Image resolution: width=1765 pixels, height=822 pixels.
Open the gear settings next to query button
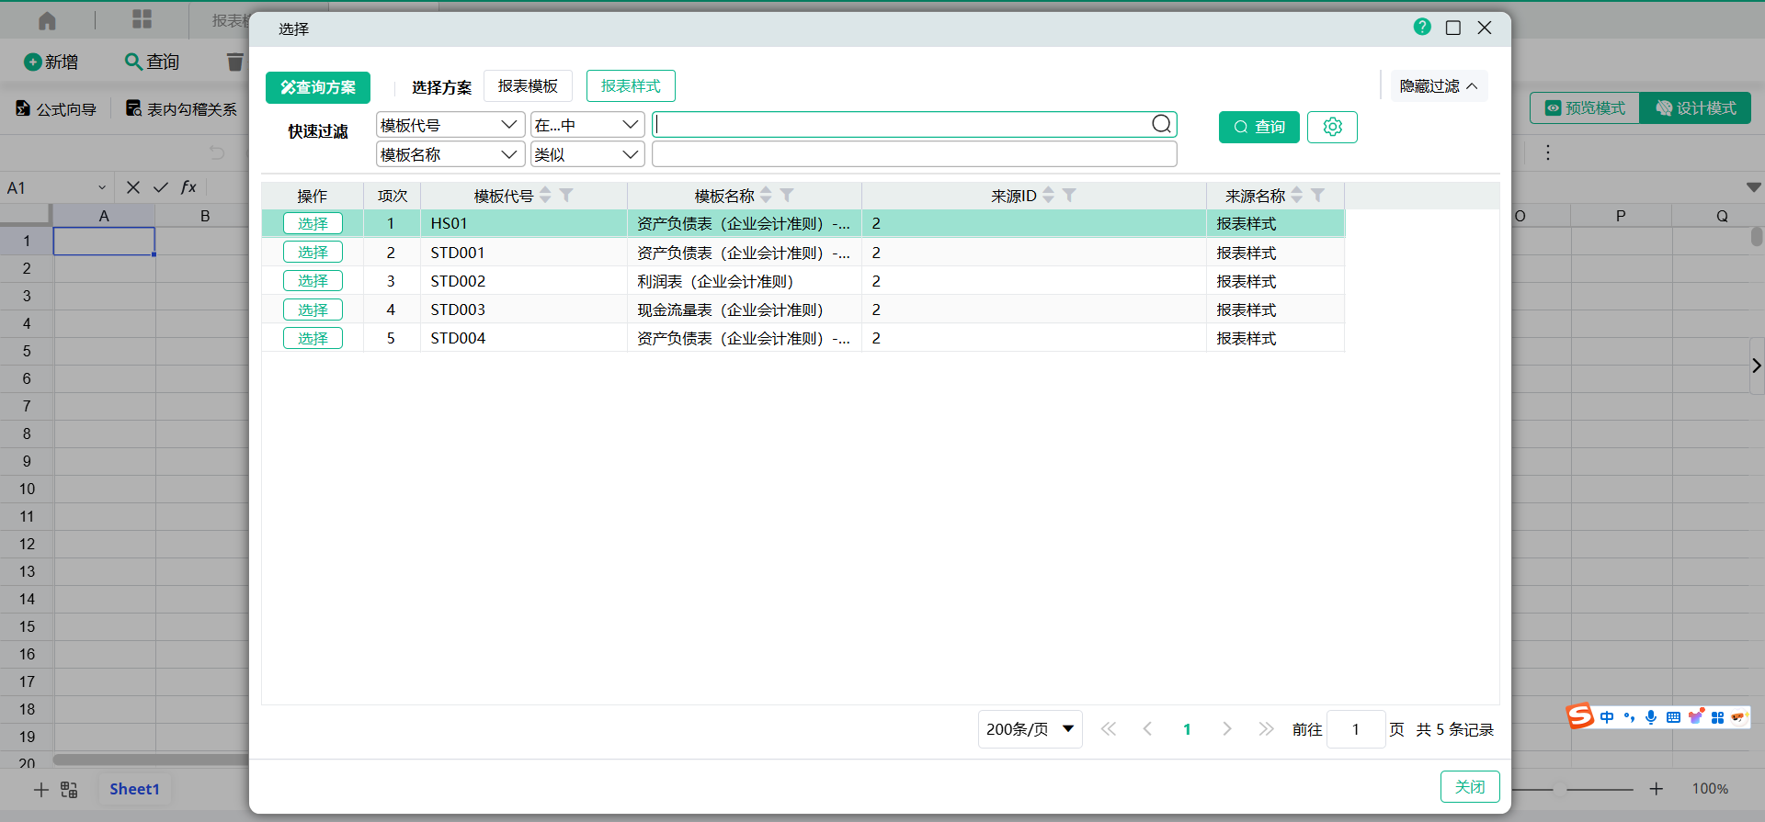coord(1332,127)
